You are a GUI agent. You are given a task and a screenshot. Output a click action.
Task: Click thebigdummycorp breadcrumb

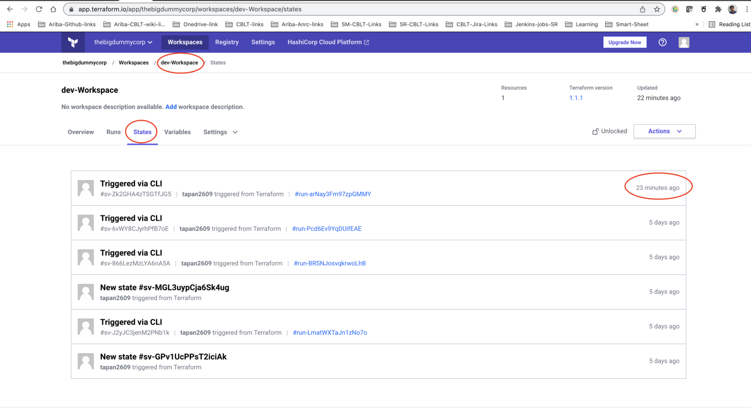coord(85,63)
